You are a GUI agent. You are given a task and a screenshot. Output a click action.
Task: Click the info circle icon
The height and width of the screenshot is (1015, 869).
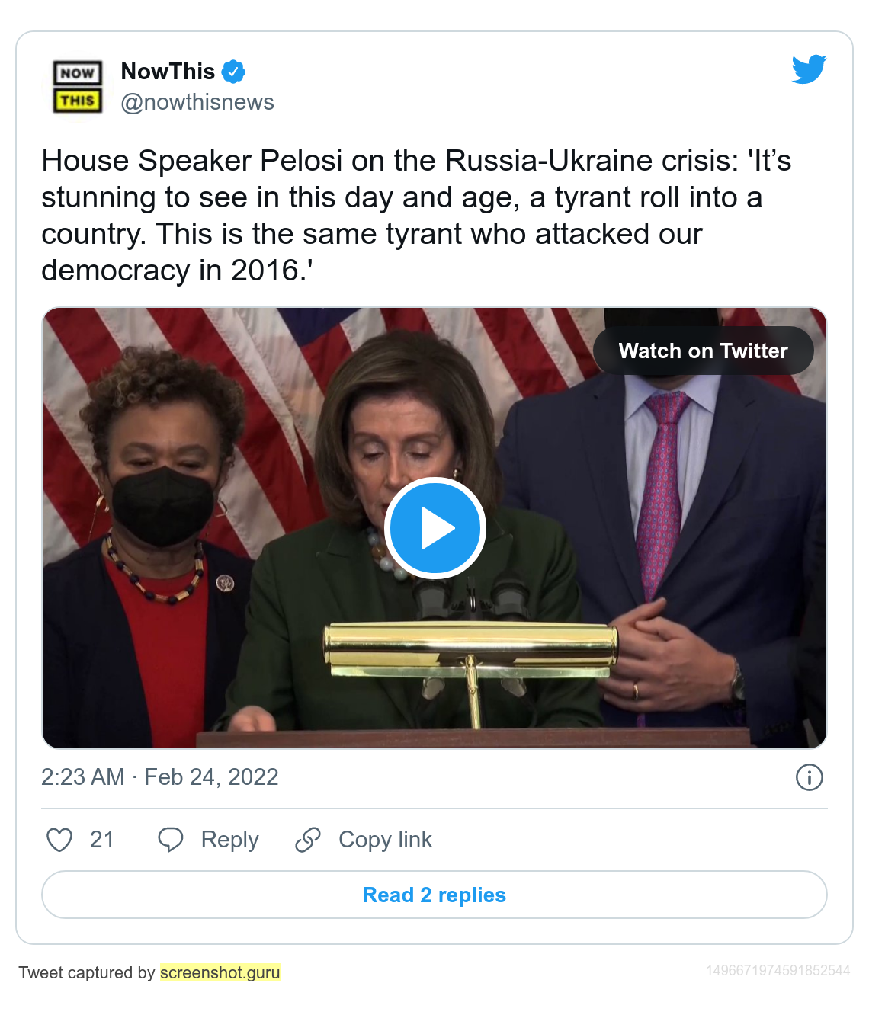pos(809,777)
